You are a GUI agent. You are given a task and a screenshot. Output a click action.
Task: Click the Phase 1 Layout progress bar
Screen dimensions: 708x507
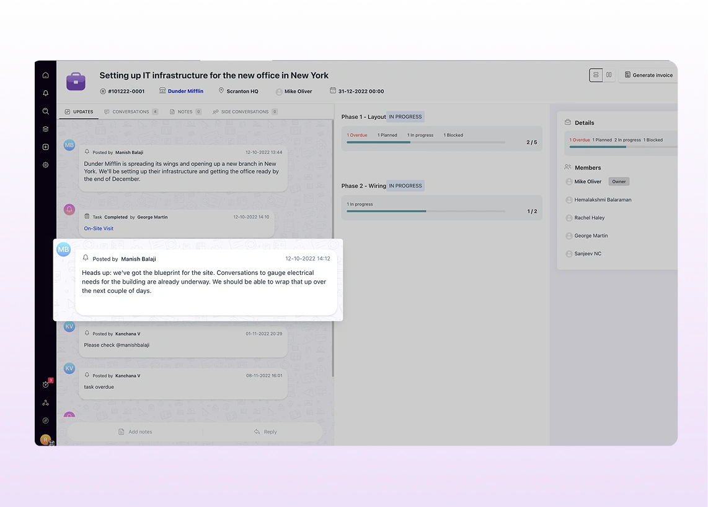[425, 142]
